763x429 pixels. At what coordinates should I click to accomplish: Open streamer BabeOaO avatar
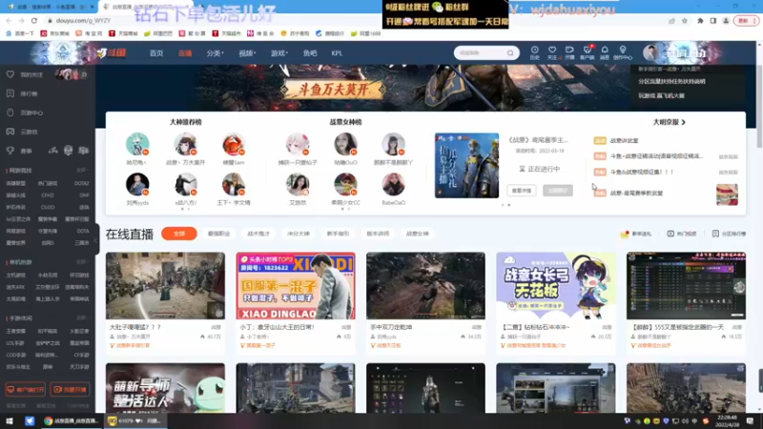(393, 184)
